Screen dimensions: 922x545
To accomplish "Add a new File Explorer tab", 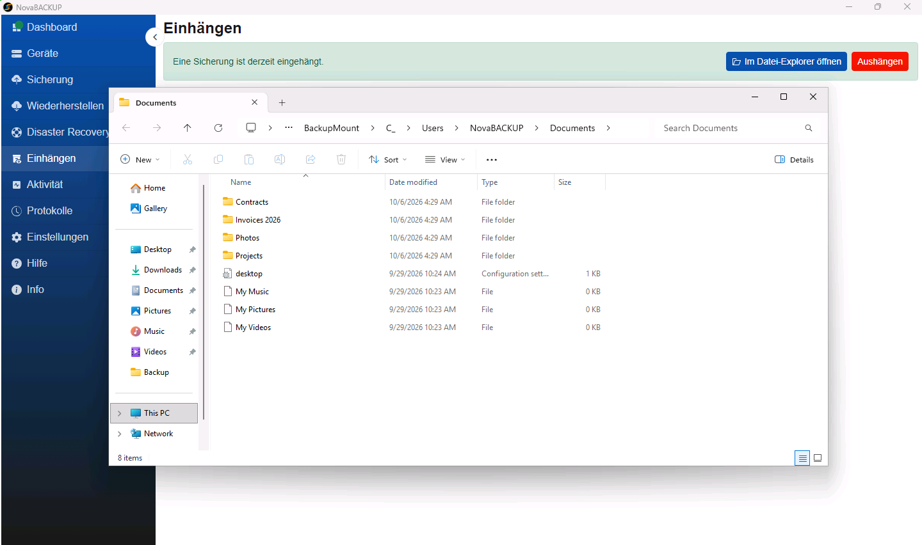I will pos(282,102).
